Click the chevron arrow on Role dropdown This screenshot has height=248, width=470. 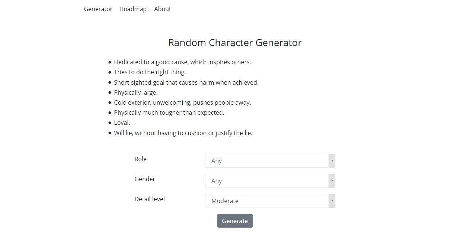pyautogui.click(x=332, y=161)
